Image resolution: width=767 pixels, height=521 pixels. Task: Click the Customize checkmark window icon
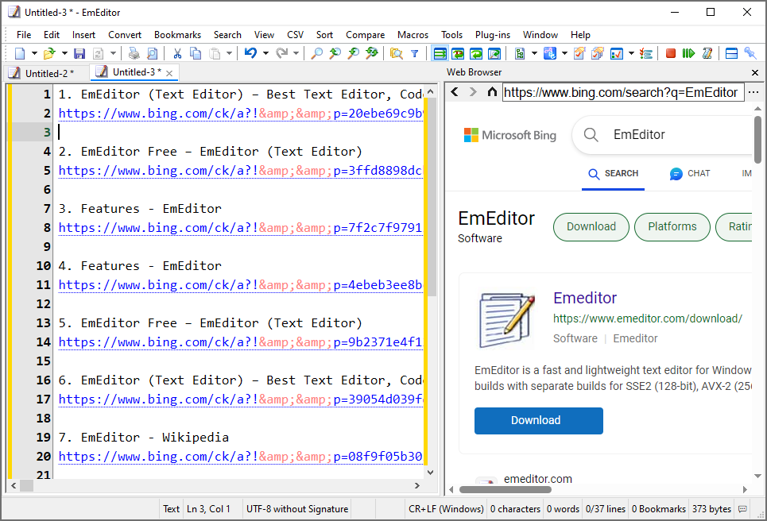[616, 53]
